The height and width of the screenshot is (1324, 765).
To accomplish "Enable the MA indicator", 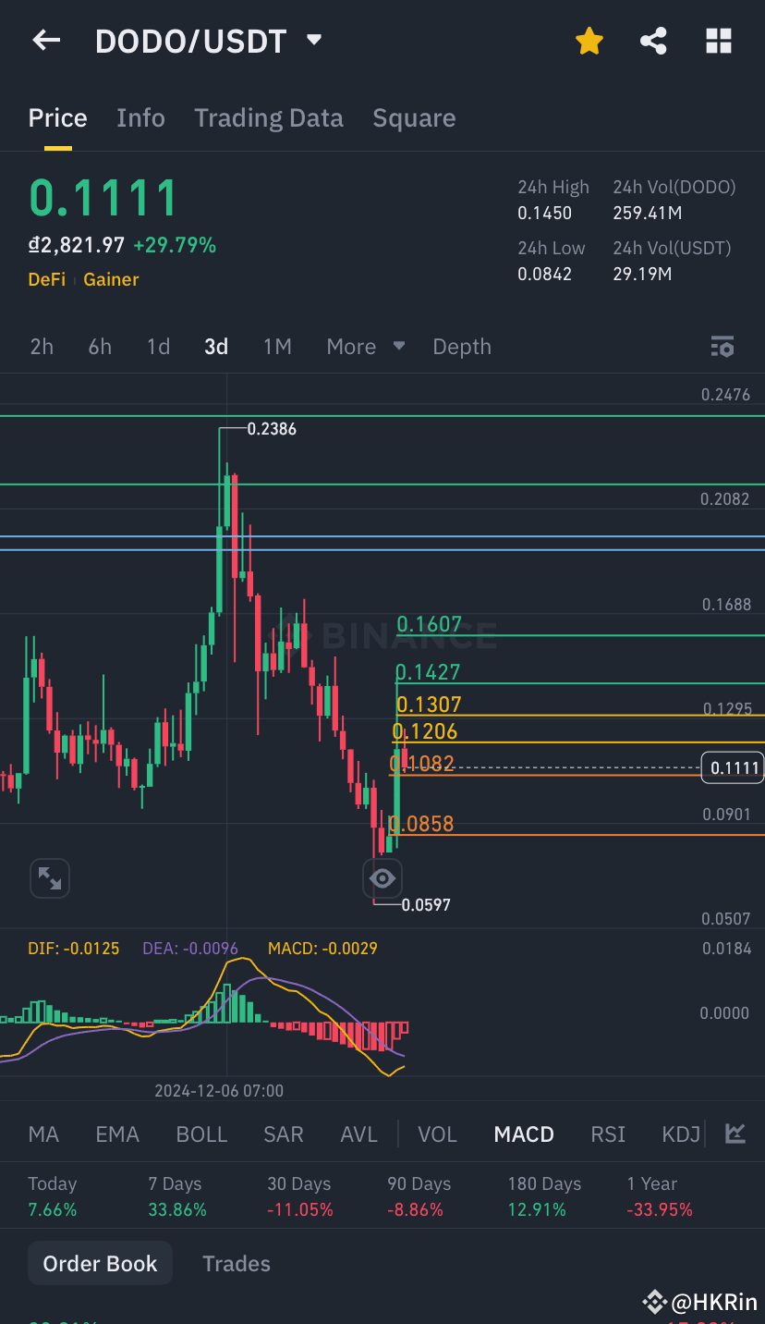I will (x=43, y=1134).
